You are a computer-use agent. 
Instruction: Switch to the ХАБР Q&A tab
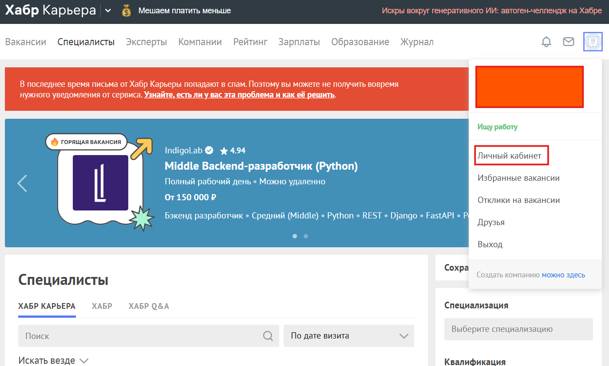(149, 306)
